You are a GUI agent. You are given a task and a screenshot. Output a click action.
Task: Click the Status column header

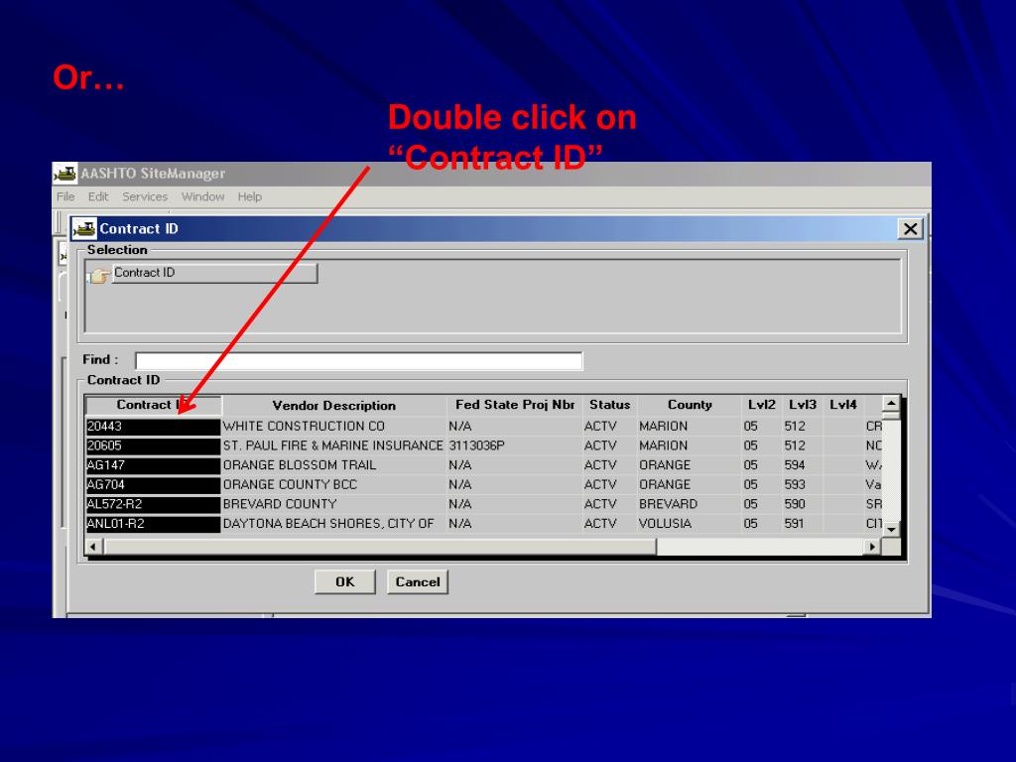pos(610,405)
